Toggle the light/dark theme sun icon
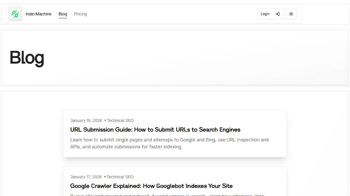 (291, 14)
